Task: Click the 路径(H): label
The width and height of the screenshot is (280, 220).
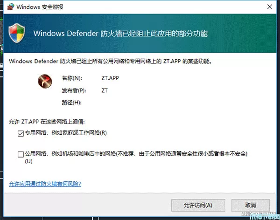Action: pyautogui.click(x=71, y=103)
